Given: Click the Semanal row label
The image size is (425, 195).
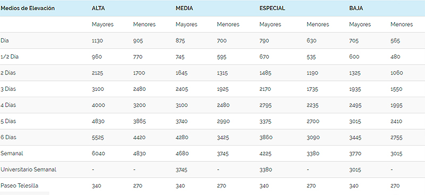Looking at the screenshot, I should 12,153.
